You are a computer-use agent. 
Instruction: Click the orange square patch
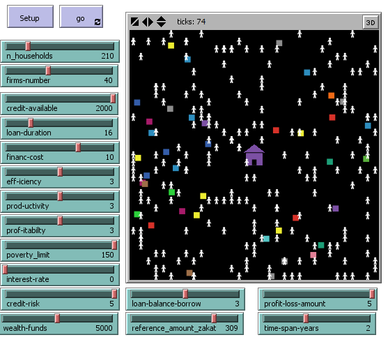pos(331,96)
